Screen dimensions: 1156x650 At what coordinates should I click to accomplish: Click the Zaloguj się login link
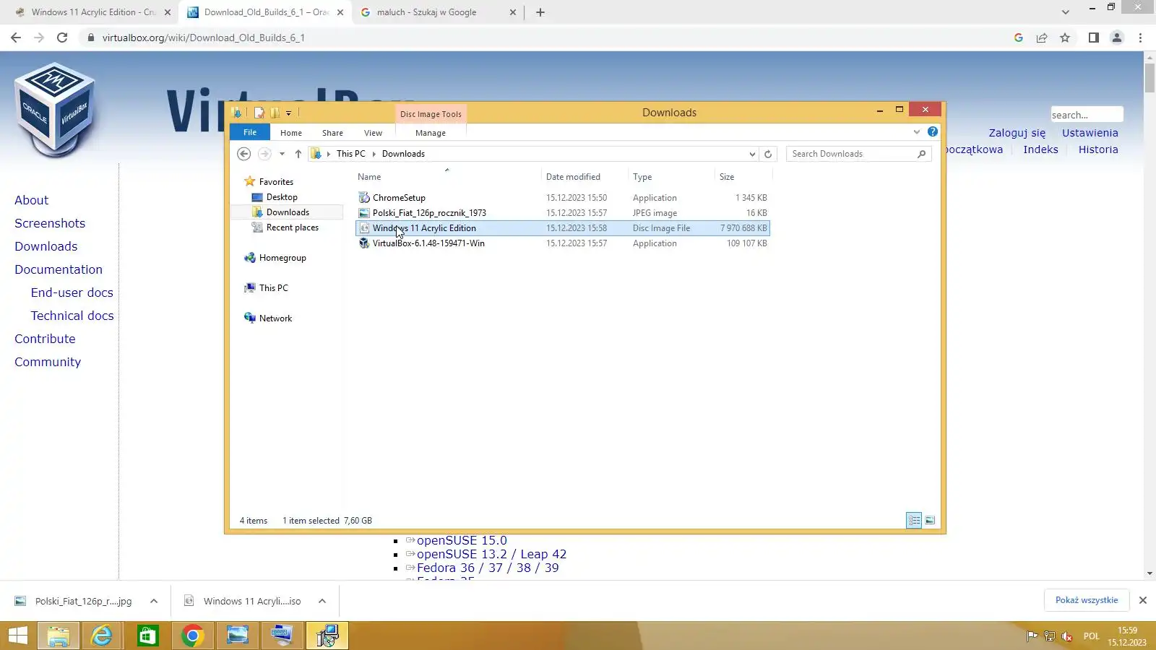click(1017, 133)
